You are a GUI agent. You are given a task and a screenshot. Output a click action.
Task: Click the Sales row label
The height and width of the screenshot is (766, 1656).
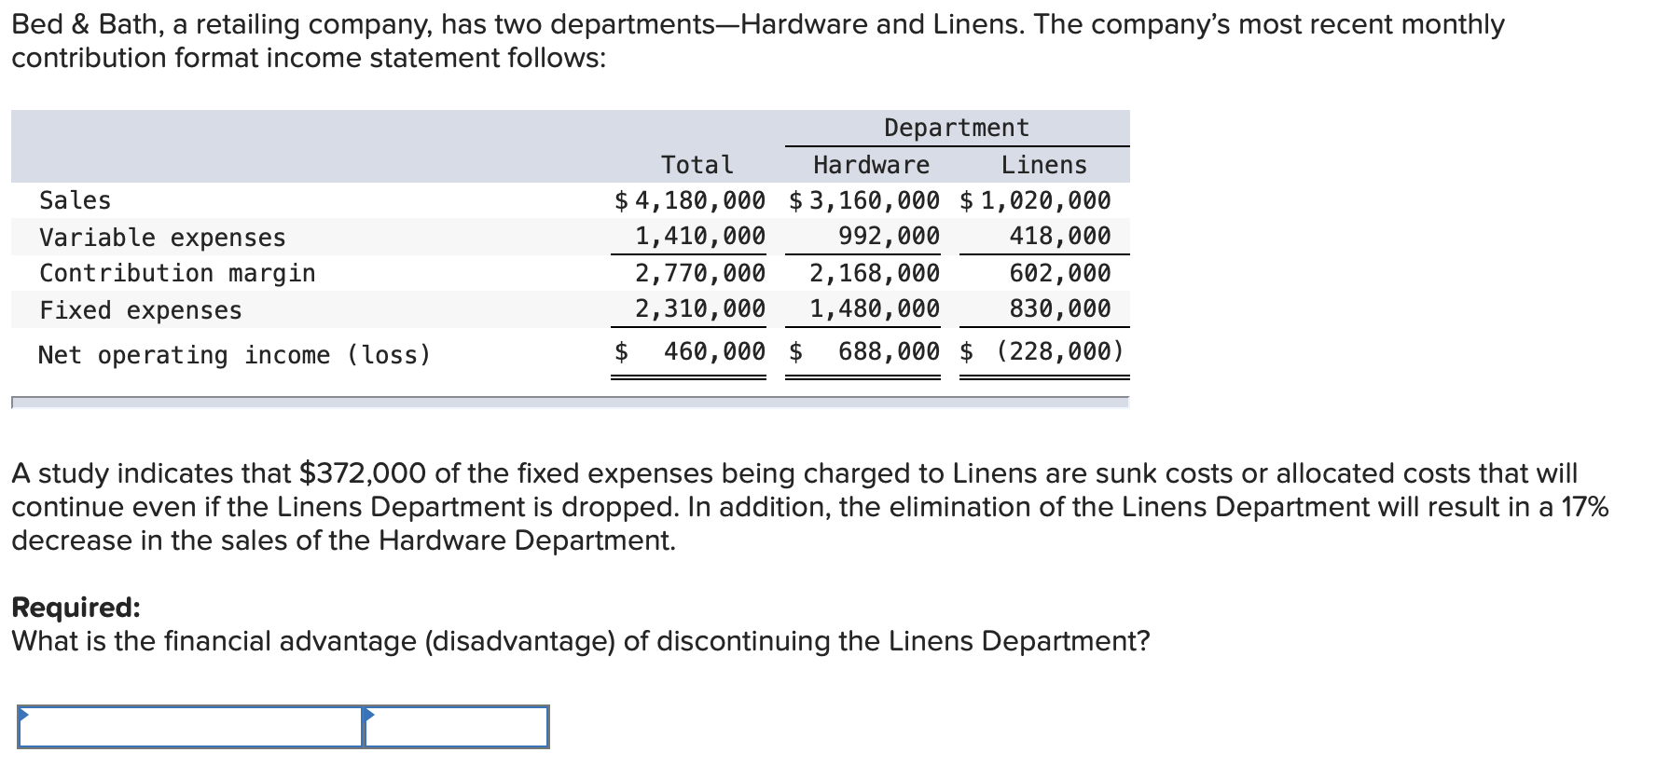click(75, 200)
